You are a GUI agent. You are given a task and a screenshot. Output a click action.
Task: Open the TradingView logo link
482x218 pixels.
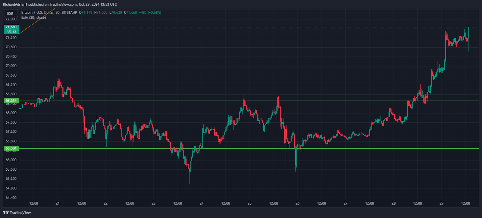point(17,213)
